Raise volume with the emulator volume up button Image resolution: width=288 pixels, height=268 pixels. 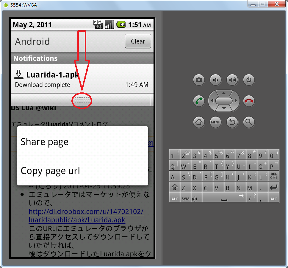[232, 80]
